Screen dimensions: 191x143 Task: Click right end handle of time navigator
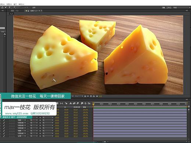click(x=187, y=102)
